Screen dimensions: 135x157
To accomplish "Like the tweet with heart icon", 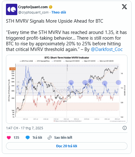I will tap(9, 137).
